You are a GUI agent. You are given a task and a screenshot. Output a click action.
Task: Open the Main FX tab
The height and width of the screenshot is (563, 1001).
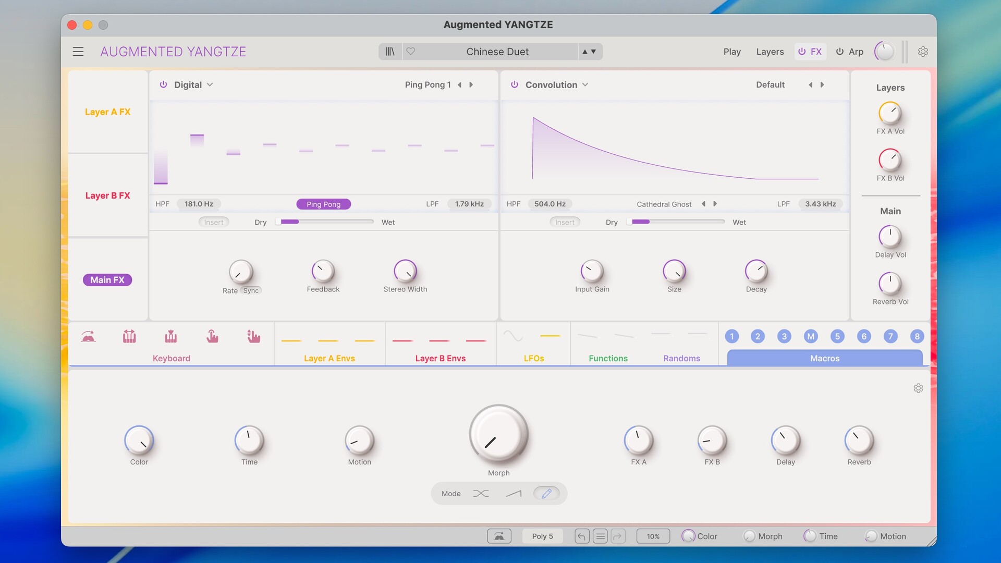[107, 280]
